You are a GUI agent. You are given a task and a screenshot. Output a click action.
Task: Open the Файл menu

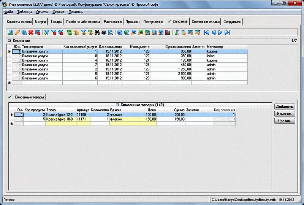click(9, 12)
